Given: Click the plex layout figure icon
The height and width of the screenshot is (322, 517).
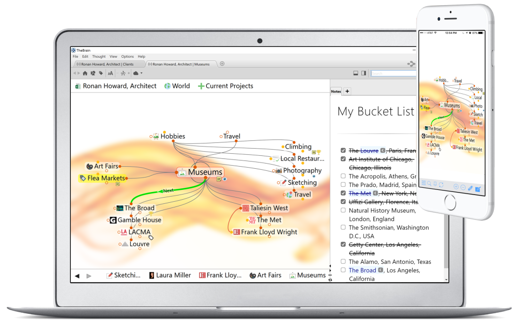Looking at the screenshot, I should (x=123, y=73).
